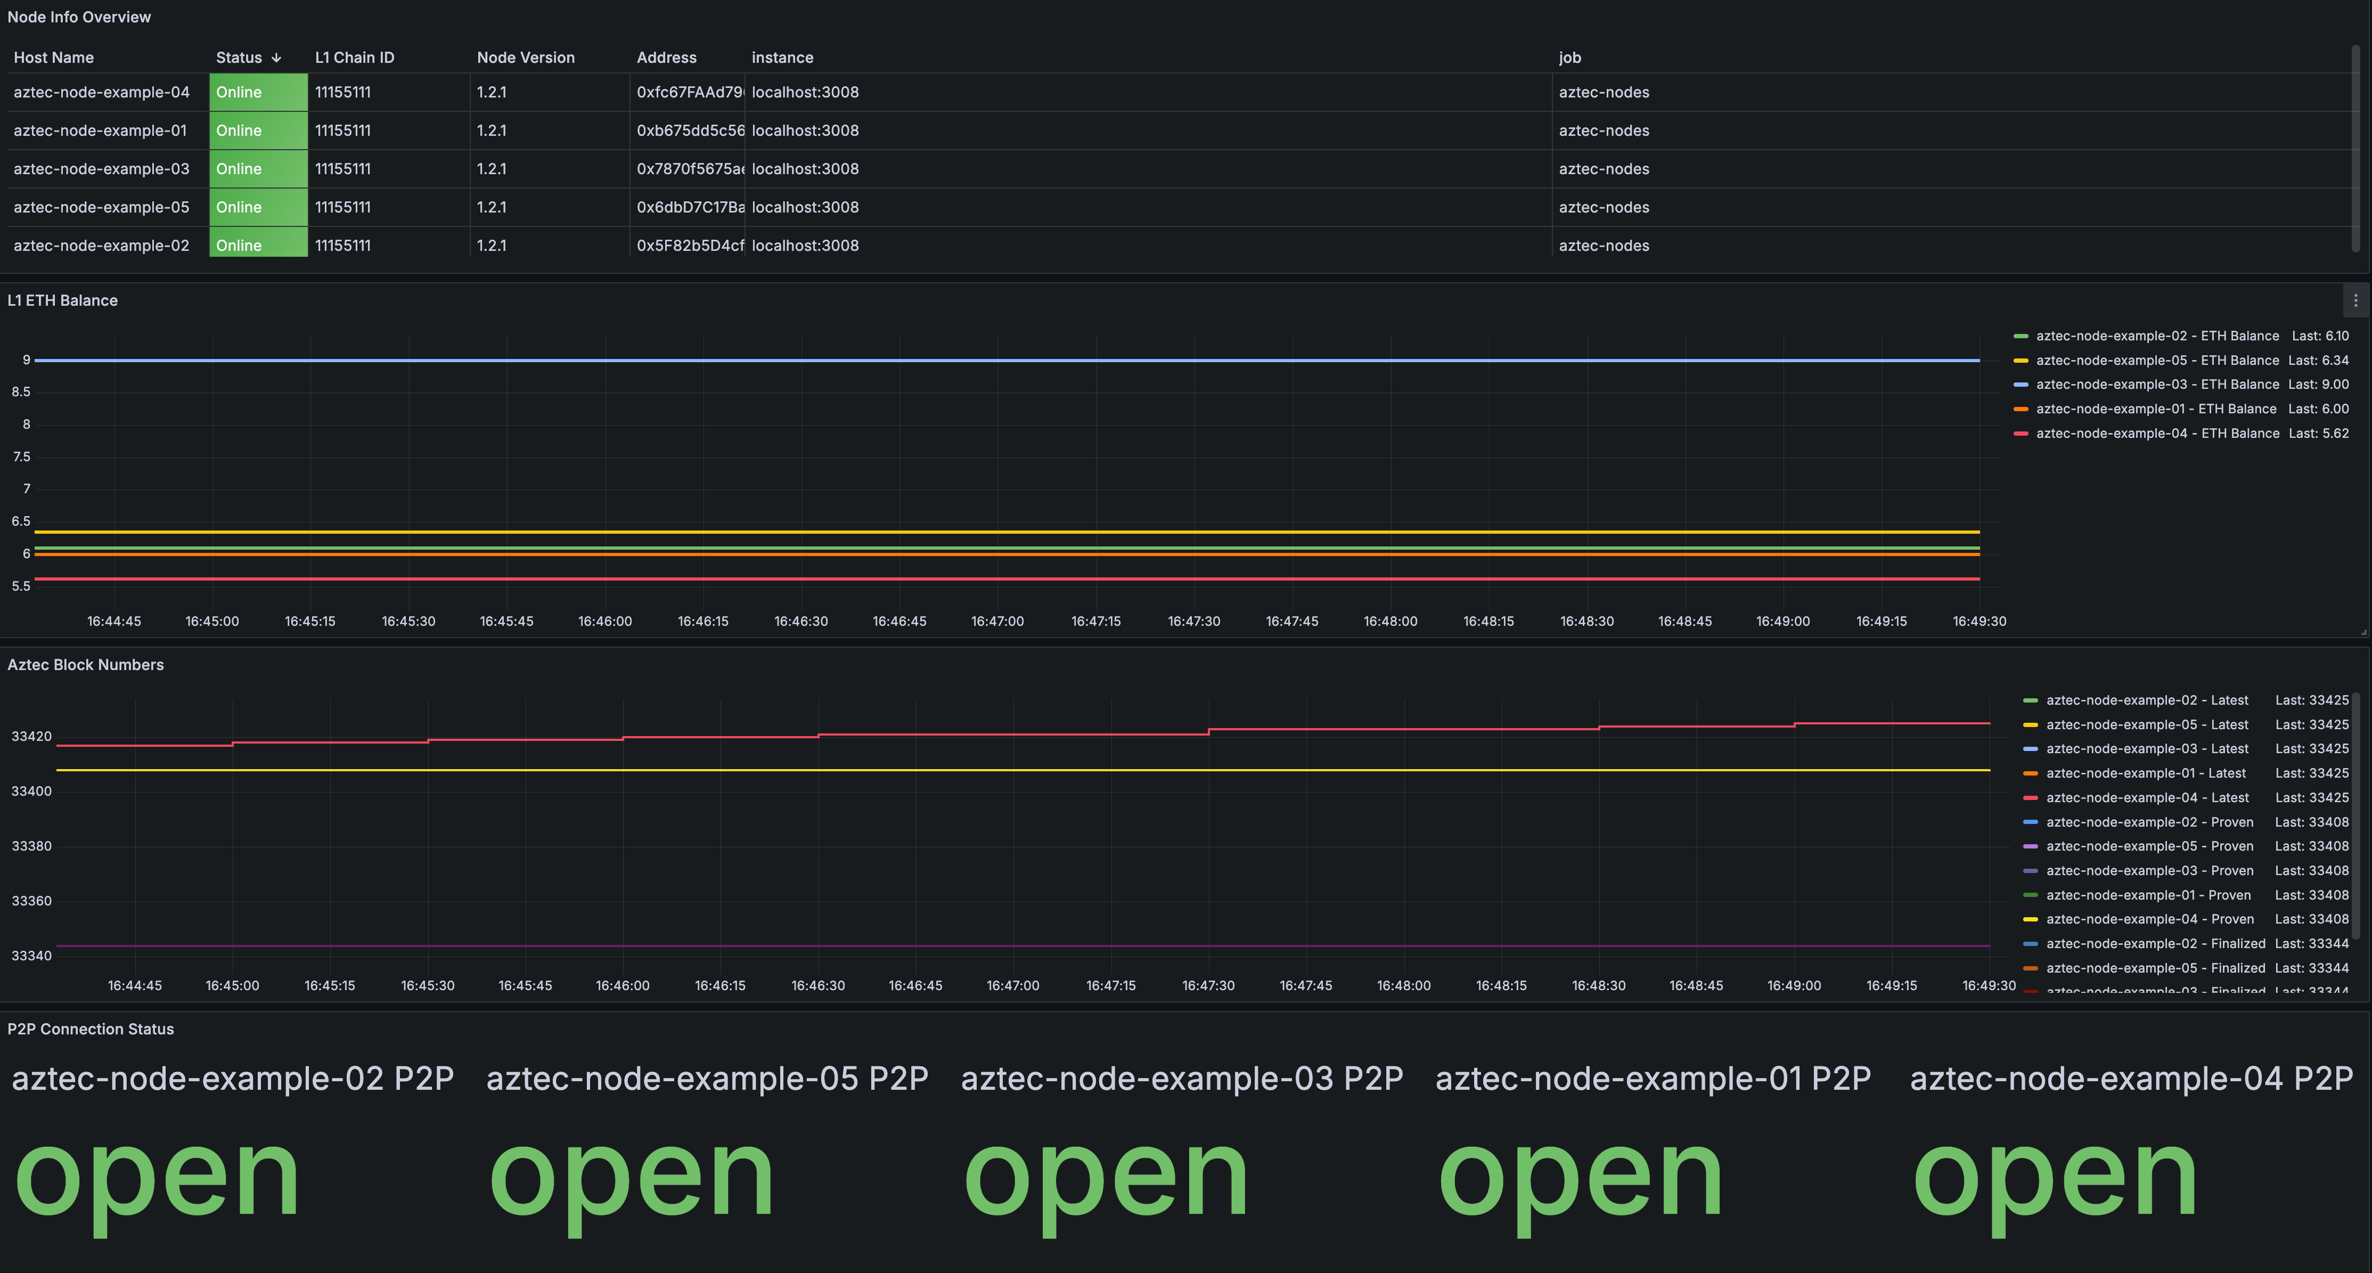Image resolution: width=2372 pixels, height=1273 pixels.
Task: Sort table by Node Version header
Action: pyautogui.click(x=526, y=57)
